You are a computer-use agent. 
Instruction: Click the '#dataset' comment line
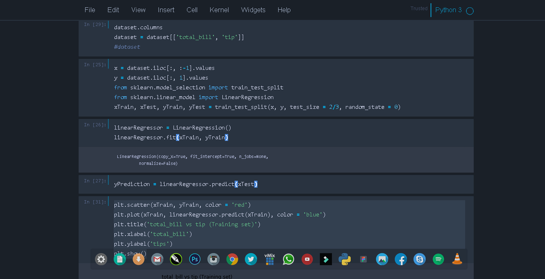point(127,47)
